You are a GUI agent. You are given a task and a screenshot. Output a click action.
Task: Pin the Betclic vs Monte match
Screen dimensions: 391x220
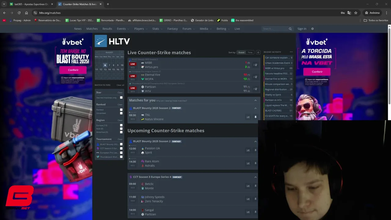pos(255,186)
